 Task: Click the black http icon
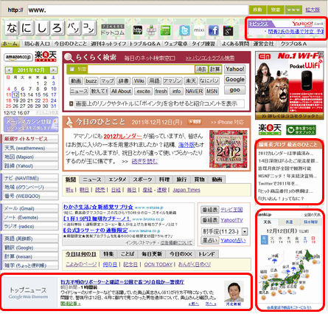click(x=137, y=30)
